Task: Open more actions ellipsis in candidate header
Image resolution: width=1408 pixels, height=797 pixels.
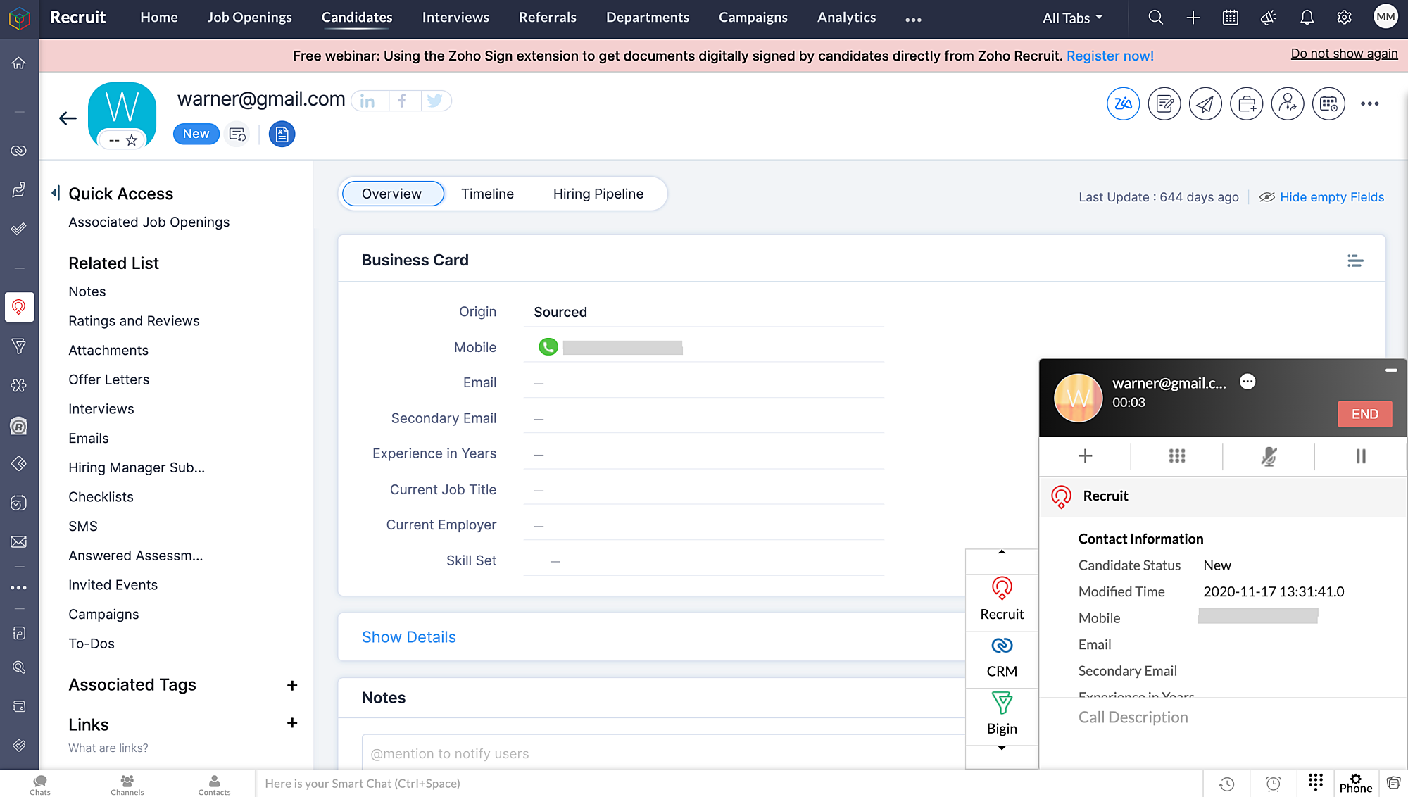Action: [x=1369, y=104]
